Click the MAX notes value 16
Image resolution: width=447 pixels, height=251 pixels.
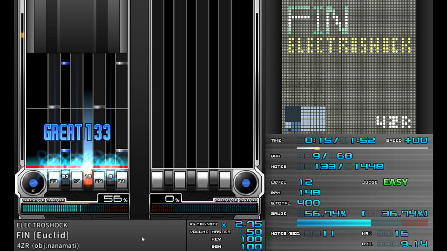click(401, 234)
